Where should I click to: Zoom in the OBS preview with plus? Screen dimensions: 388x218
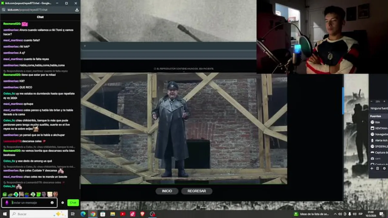pyautogui.click(x=384, y=101)
